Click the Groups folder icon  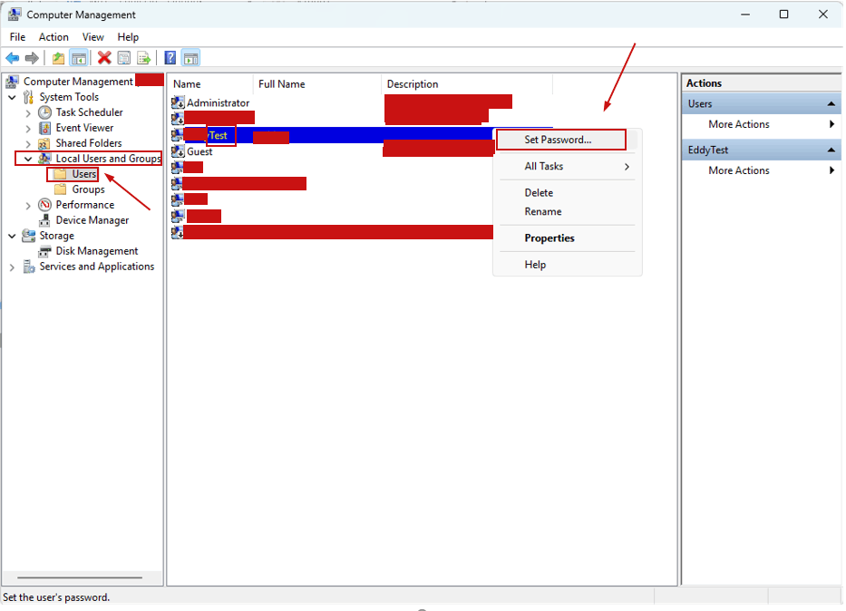[61, 189]
